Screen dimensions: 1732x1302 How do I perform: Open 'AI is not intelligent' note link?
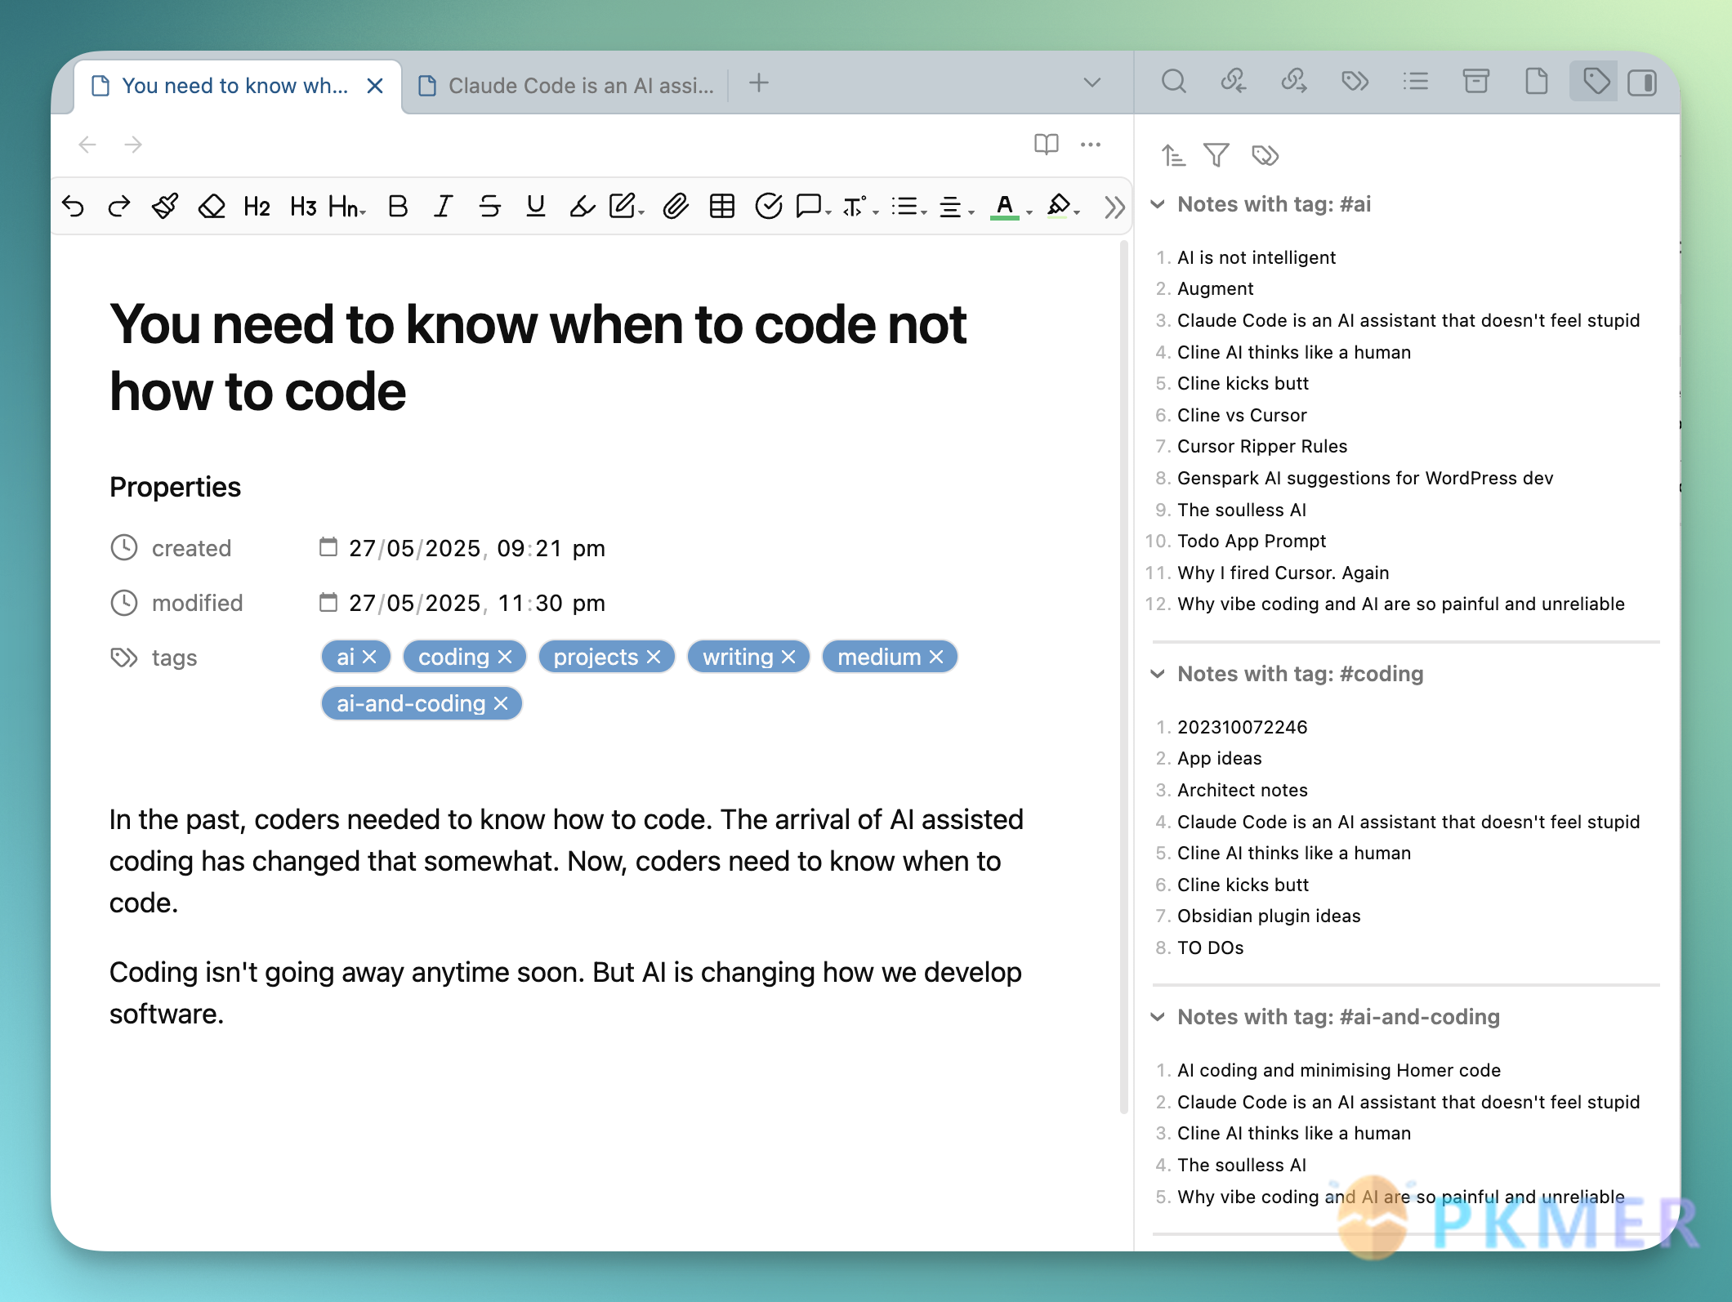click(x=1256, y=257)
